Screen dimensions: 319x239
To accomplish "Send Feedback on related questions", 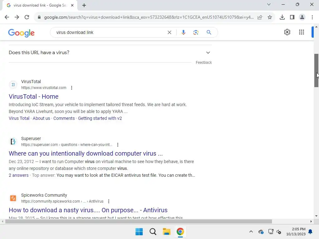I will [204, 63].
